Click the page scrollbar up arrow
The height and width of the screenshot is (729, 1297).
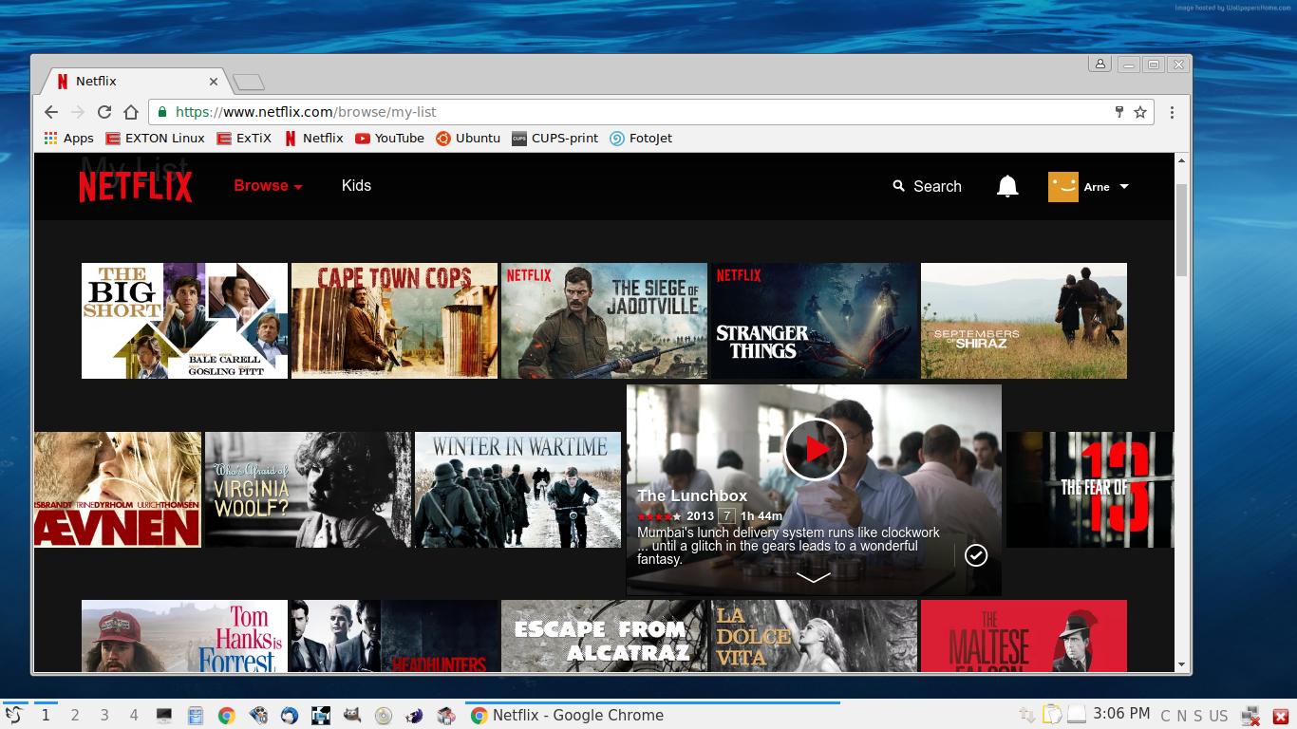point(1182,160)
